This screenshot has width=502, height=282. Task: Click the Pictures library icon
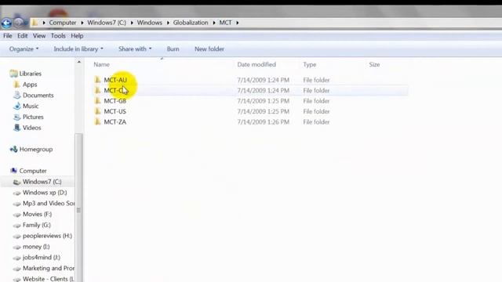tap(17, 117)
